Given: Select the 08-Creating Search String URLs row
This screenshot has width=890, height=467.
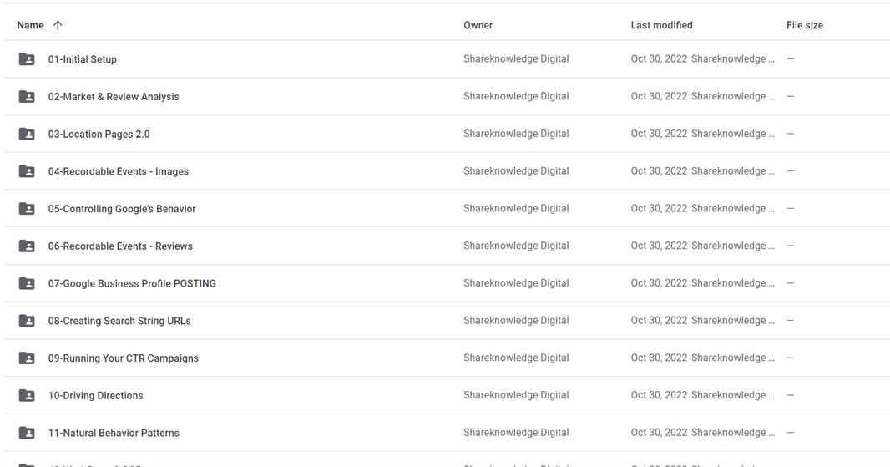Looking at the screenshot, I should click(447, 321).
